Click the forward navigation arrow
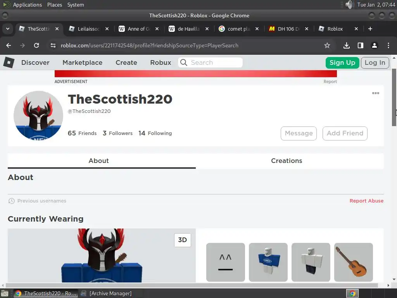 pyautogui.click(x=22, y=45)
